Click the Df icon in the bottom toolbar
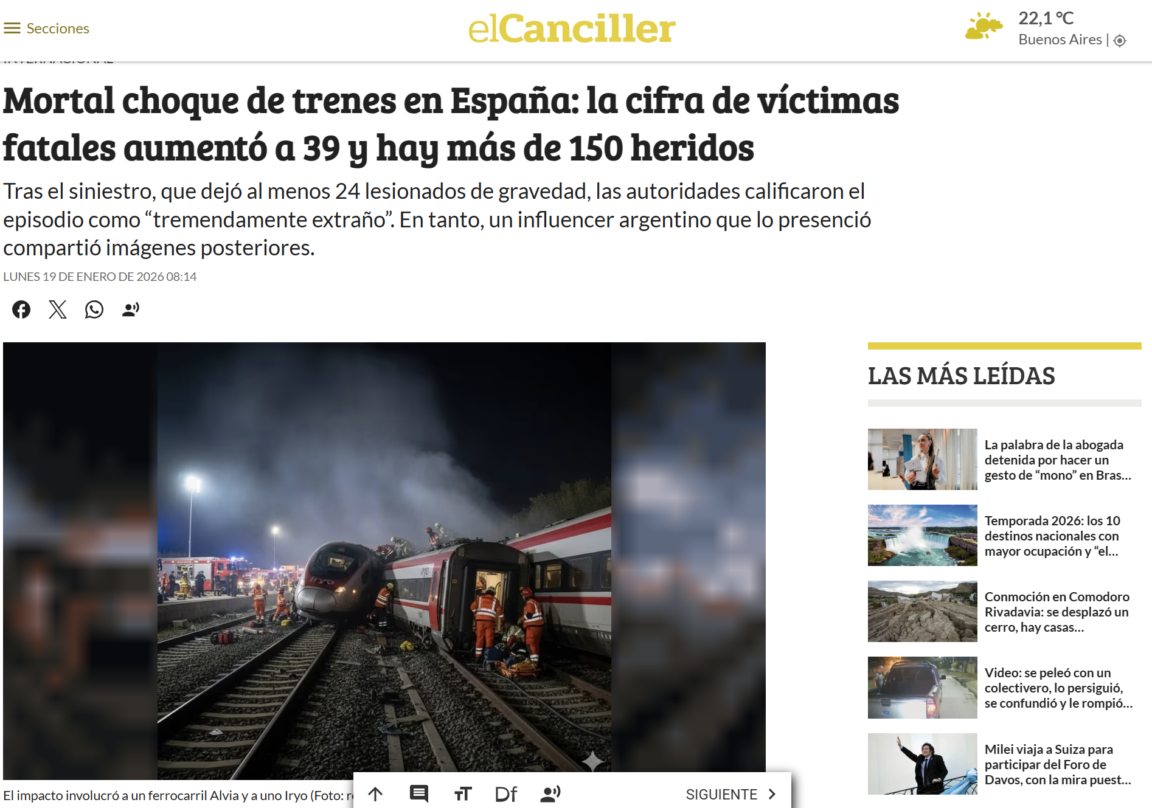This screenshot has width=1152, height=808. click(x=506, y=794)
